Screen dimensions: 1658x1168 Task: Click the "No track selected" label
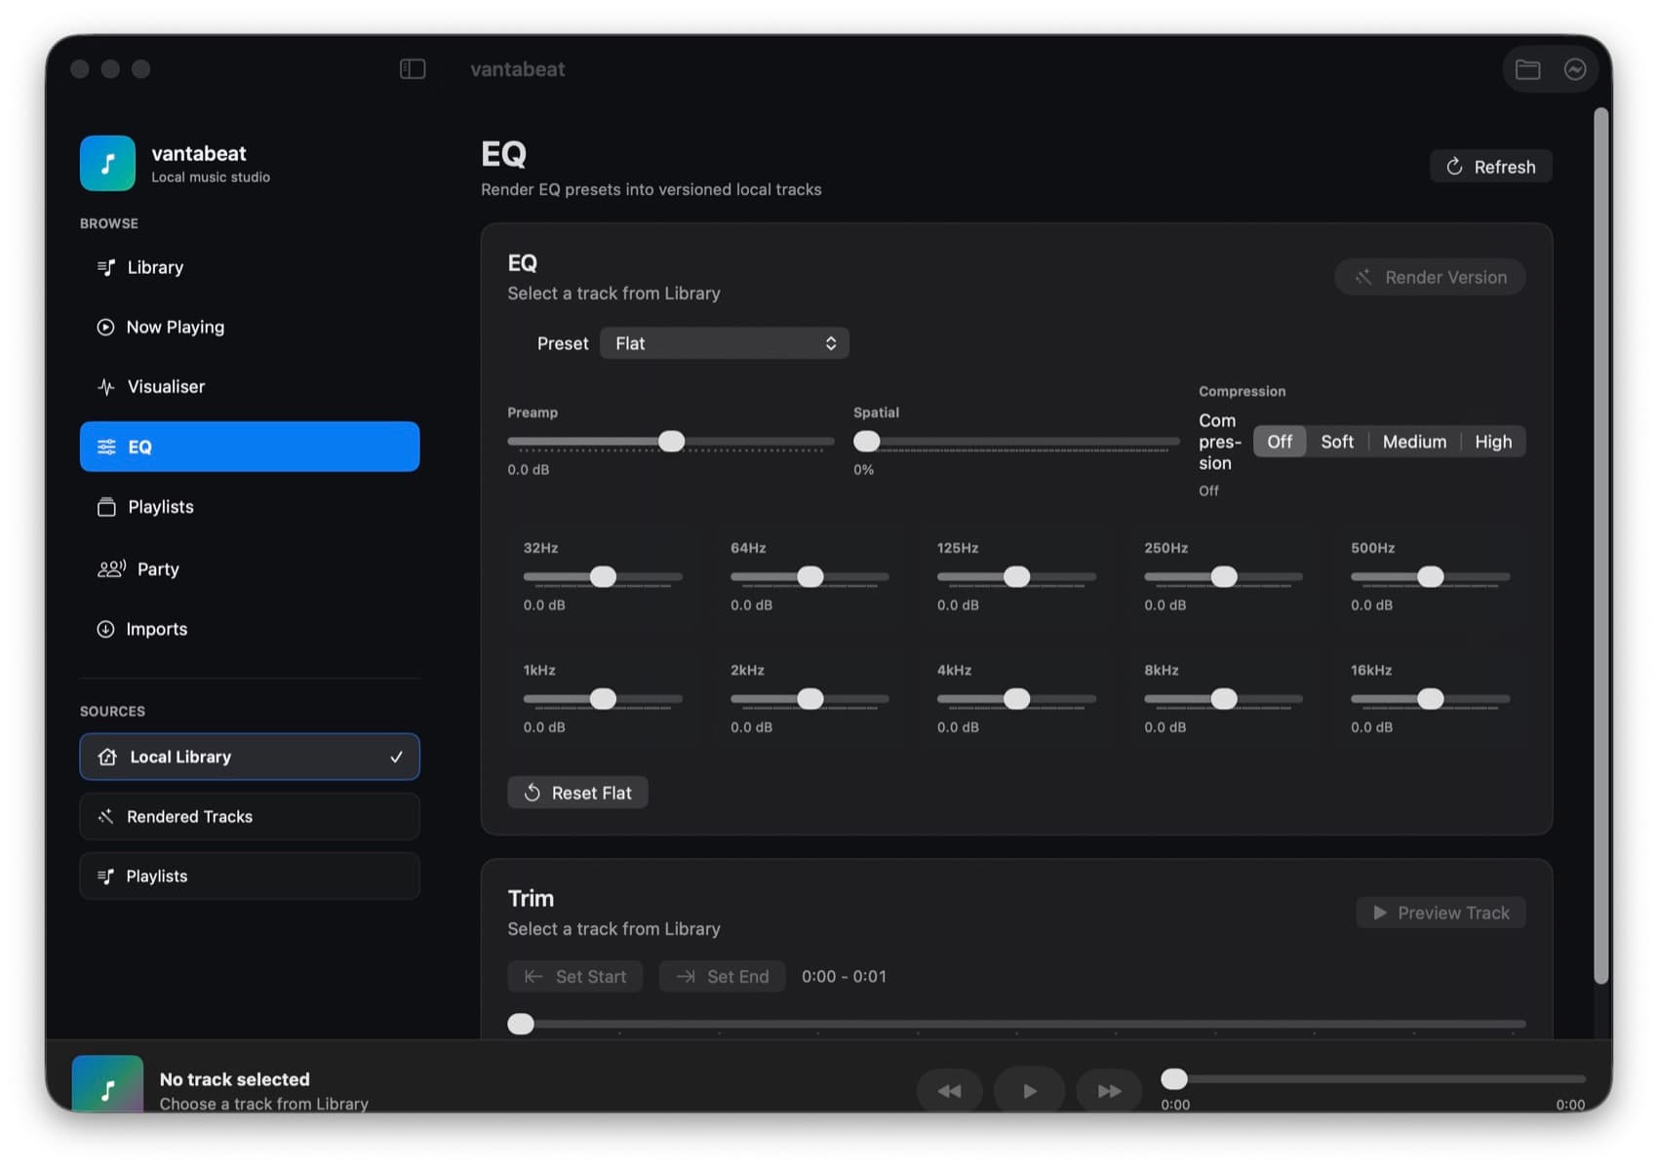[x=234, y=1079]
